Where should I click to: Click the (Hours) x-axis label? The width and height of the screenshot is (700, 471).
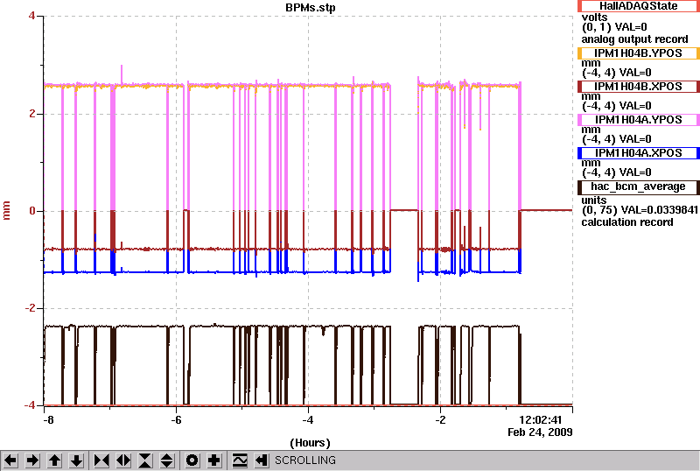[310, 443]
